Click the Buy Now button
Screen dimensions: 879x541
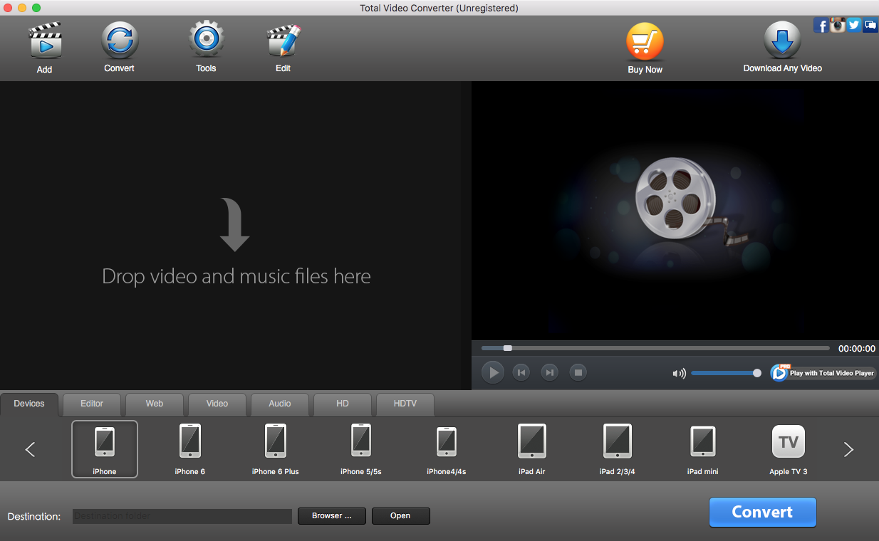644,43
